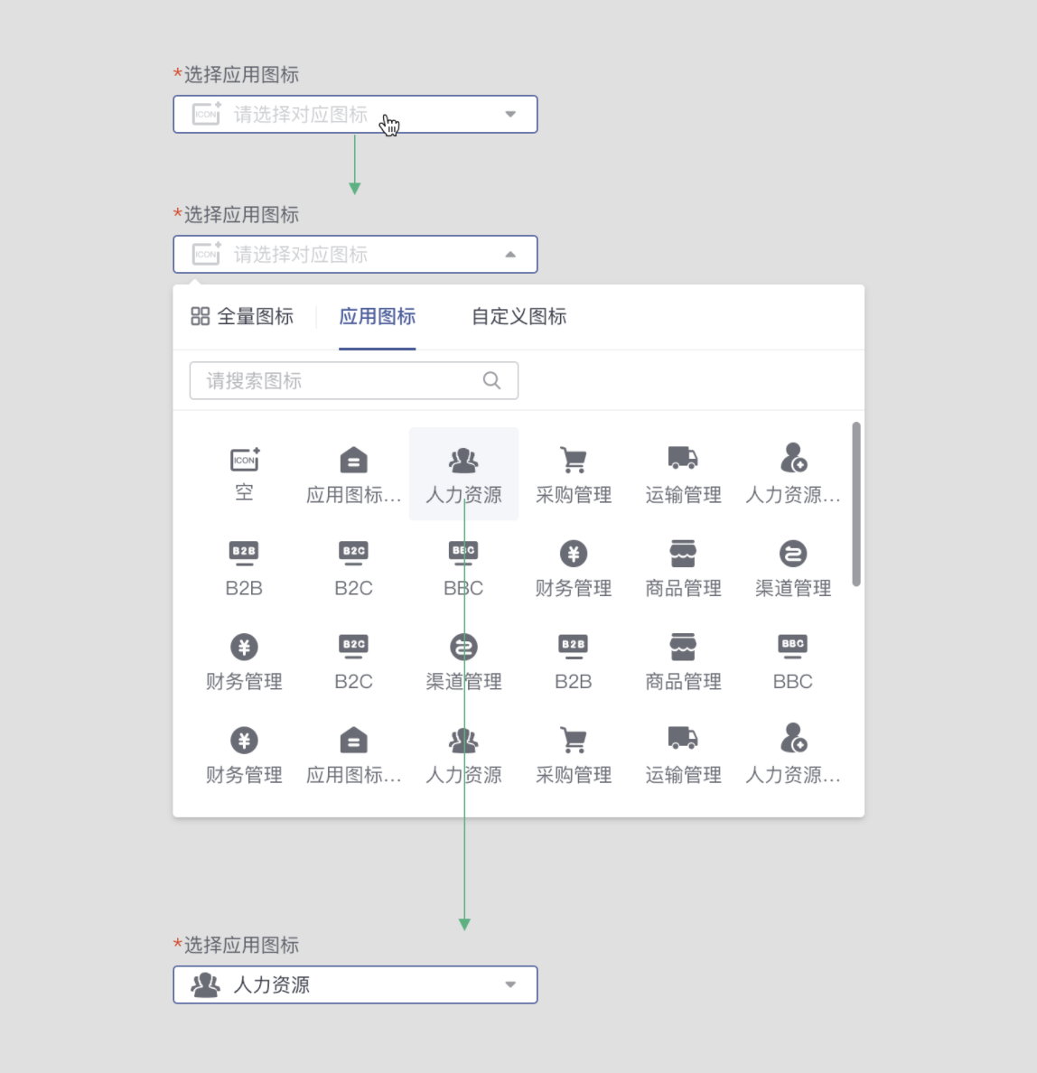Viewport: 1037px width, 1073px height.
Task: Pick B2B icon in third row
Action: tap(574, 661)
